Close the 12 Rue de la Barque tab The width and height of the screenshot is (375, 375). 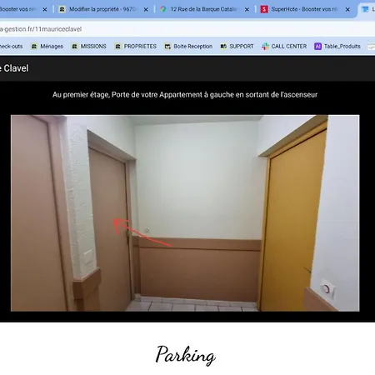click(247, 9)
